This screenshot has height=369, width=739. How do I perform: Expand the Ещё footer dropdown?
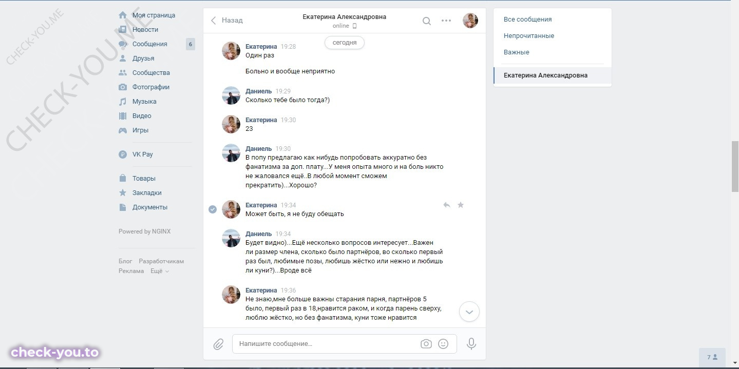(x=160, y=271)
